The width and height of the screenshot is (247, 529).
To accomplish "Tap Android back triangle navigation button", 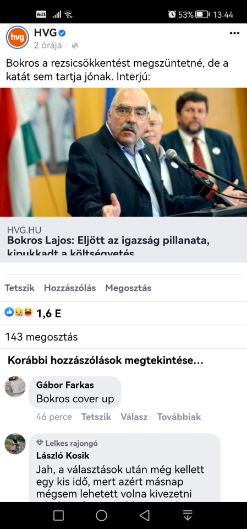I will point(145,515).
